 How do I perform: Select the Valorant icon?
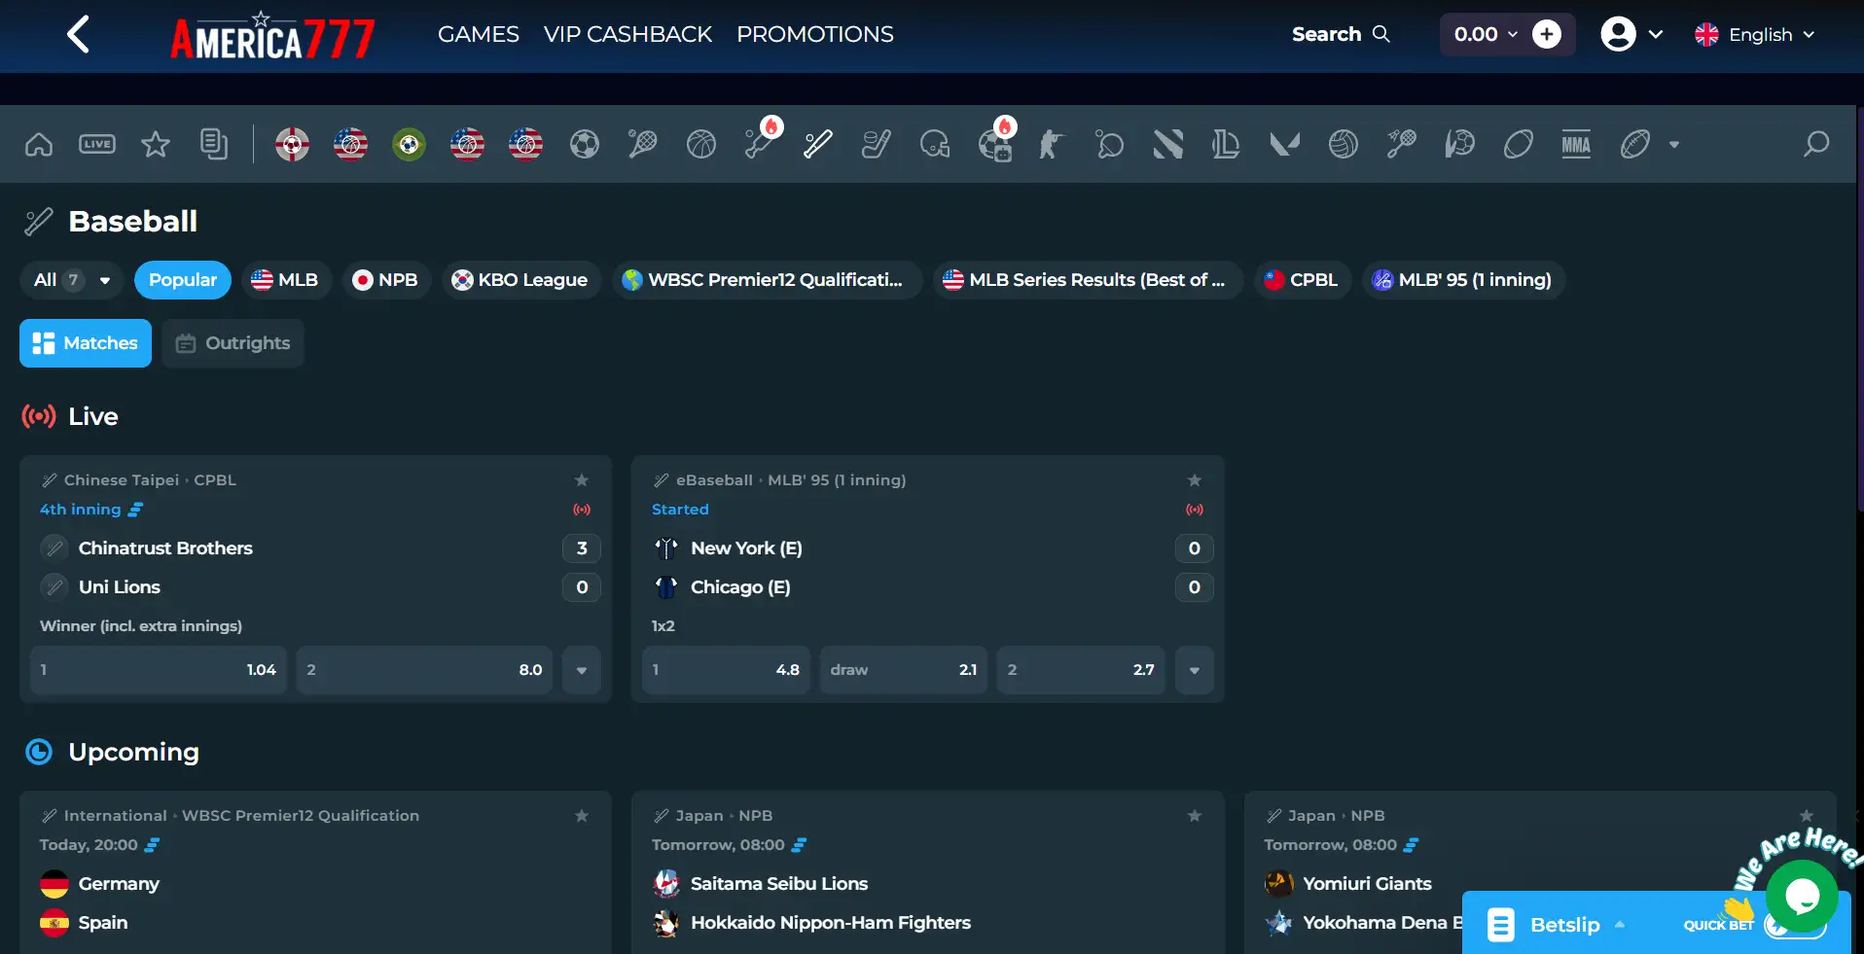tap(1285, 145)
